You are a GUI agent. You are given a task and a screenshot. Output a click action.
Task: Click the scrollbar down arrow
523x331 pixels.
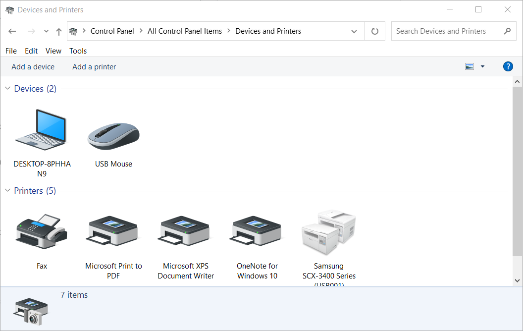[517, 280]
